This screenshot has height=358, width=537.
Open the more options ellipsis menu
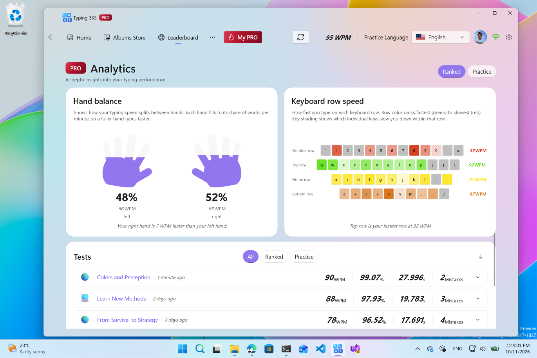pos(212,37)
